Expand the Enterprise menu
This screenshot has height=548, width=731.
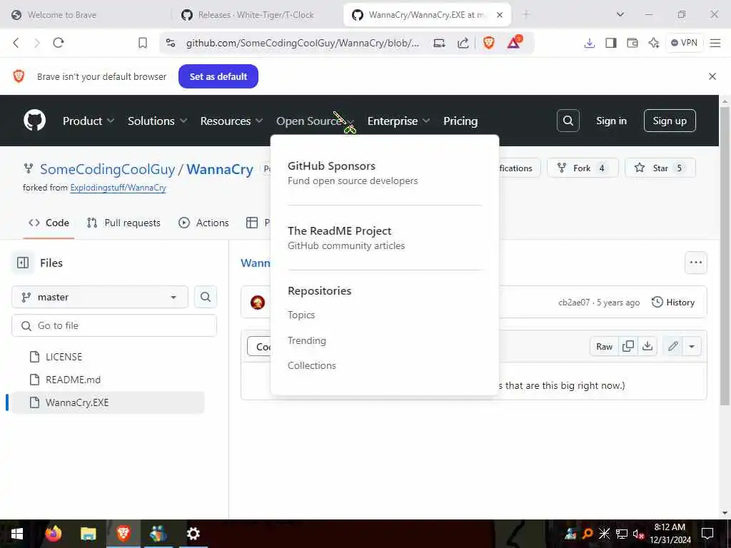point(398,121)
